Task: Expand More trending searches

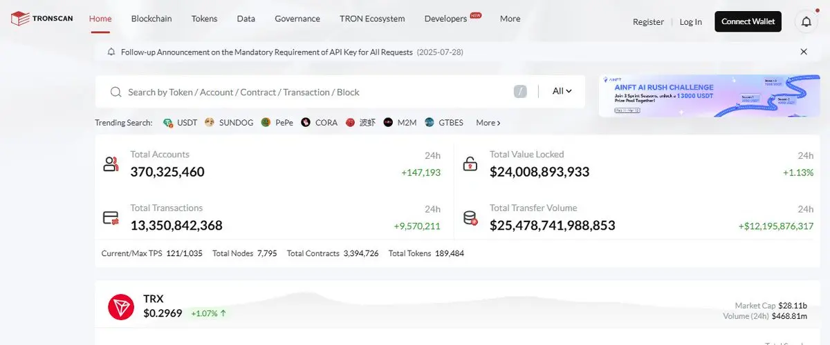Action: [488, 123]
